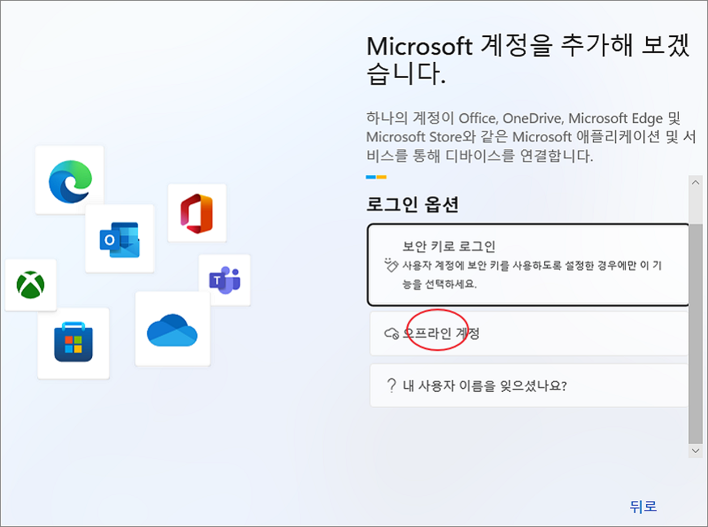The height and width of the screenshot is (527, 708).
Task: Click the vertical scrollbar thumb
Action: point(696,334)
